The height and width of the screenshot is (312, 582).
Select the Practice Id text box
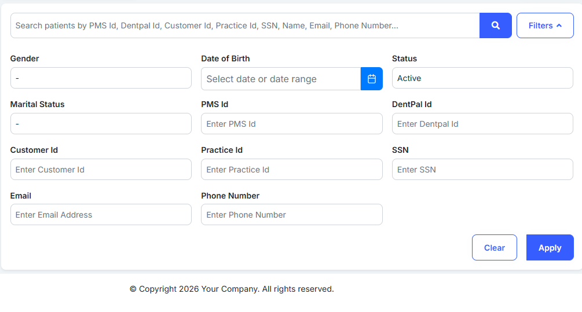point(291,170)
